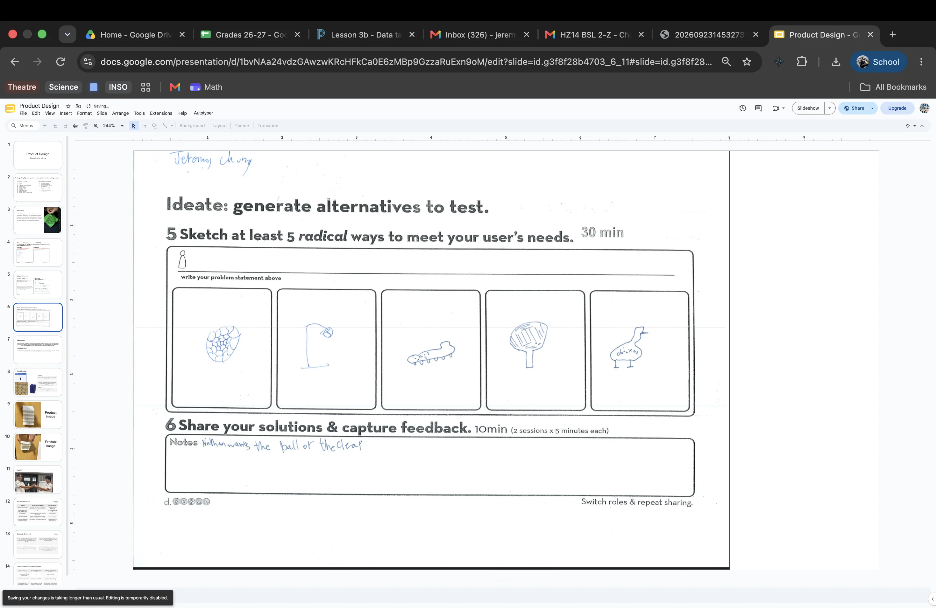Click the Redo arrow icon
Screen dimensions: 936x608
pos(65,126)
